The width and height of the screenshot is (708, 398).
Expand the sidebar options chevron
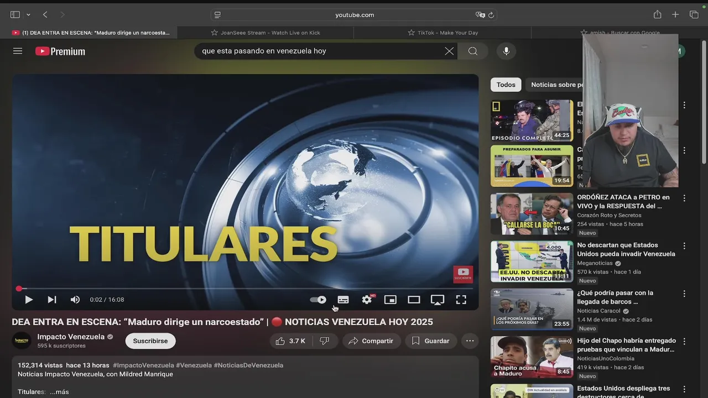[28, 15]
